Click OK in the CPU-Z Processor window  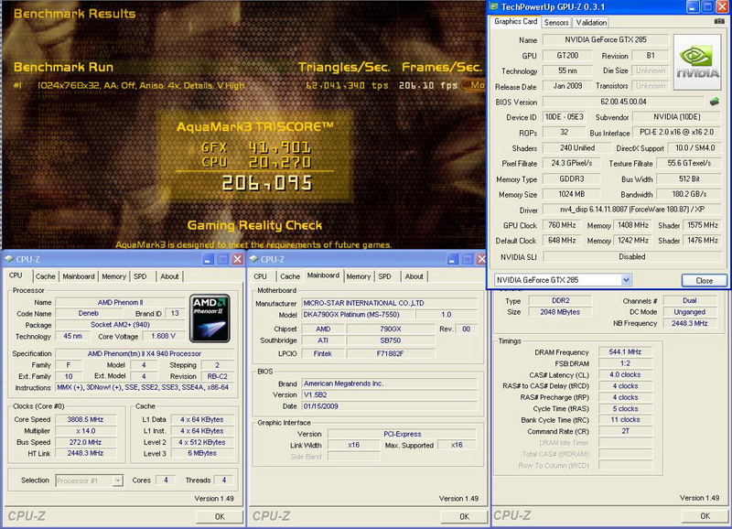pyautogui.click(x=220, y=516)
